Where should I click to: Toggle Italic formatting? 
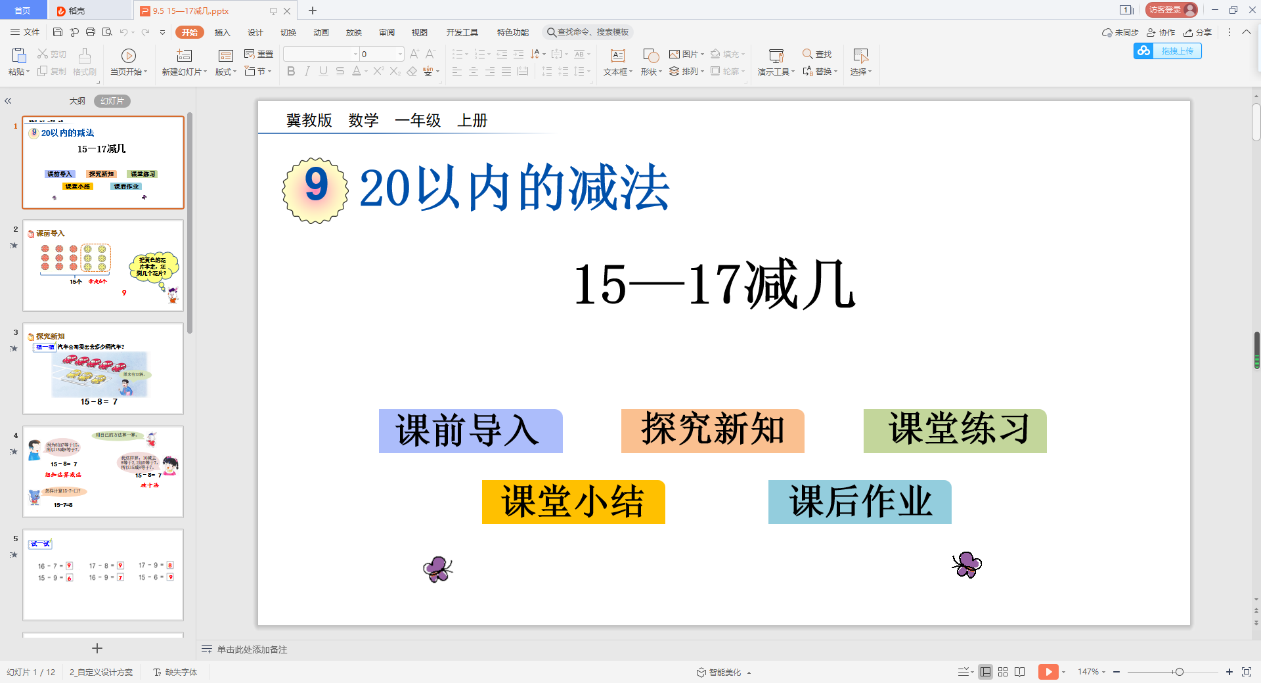click(x=307, y=71)
